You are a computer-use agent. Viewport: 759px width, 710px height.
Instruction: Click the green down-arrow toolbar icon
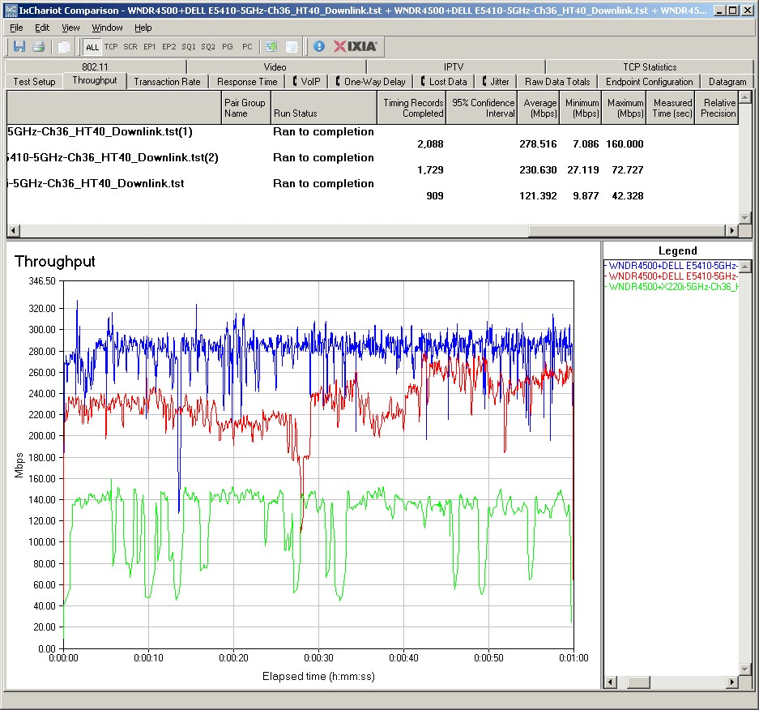[271, 46]
